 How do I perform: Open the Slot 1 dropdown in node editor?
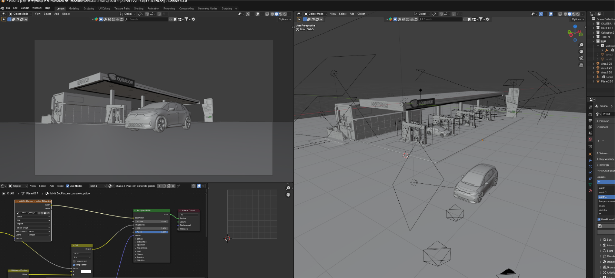pyautogui.click(x=98, y=186)
